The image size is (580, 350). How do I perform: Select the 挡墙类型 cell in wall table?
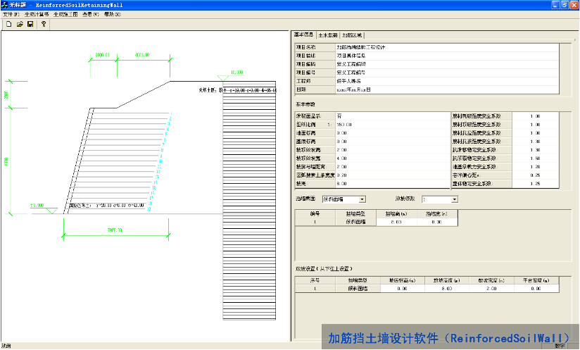[x=355, y=222]
